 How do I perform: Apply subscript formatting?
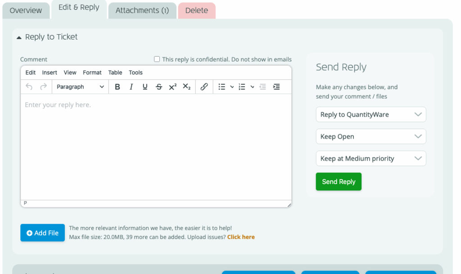(x=186, y=87)
